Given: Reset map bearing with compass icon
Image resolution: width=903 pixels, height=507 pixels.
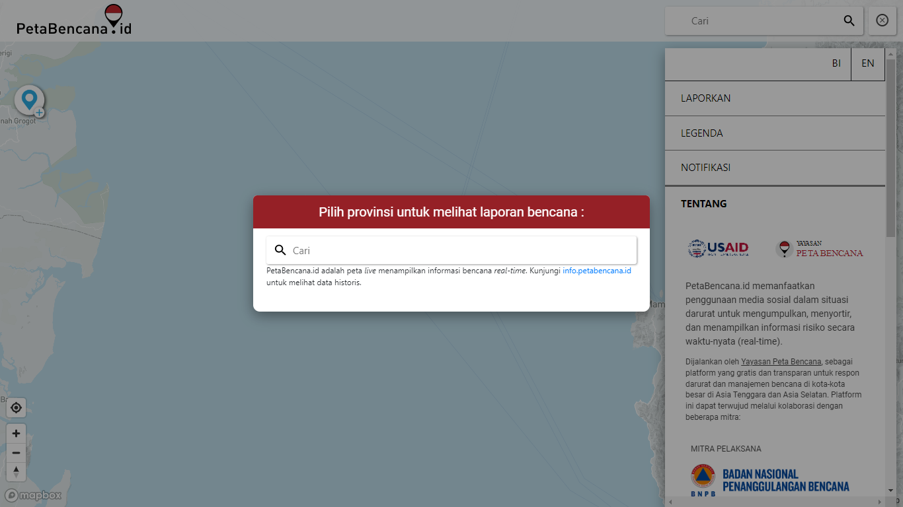Looking at the screenshot, I should 16,471.
